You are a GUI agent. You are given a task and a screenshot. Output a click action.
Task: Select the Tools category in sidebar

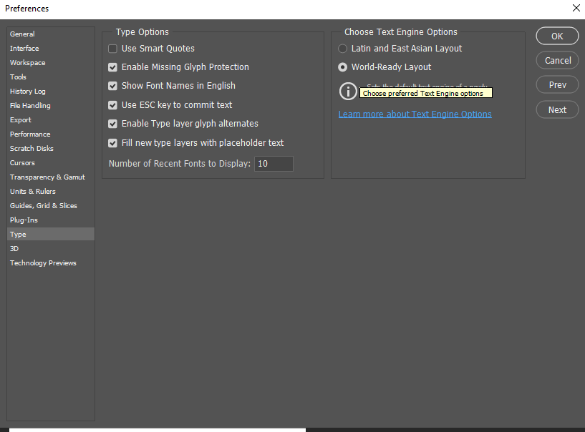tap(51, 77)
